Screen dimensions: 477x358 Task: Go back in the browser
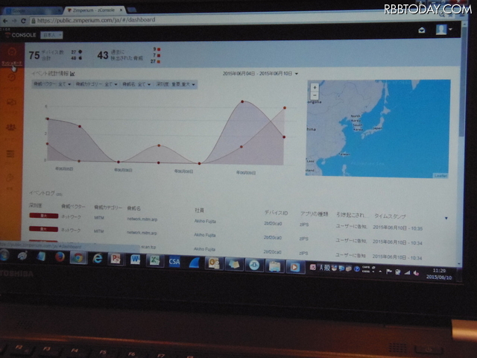tap(5, 21)
